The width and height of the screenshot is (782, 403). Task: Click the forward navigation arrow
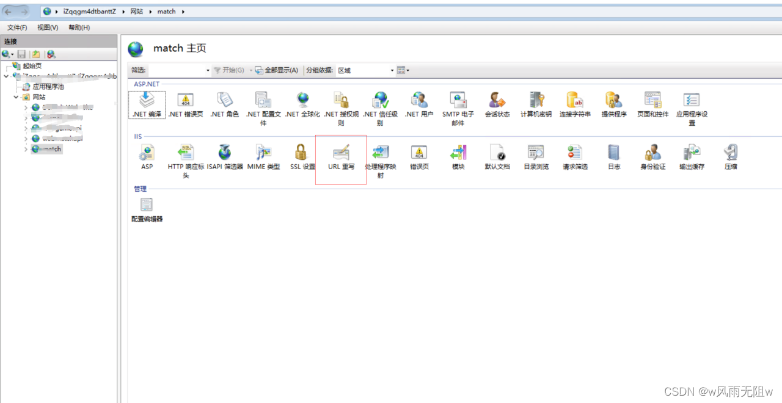point(24,11)
